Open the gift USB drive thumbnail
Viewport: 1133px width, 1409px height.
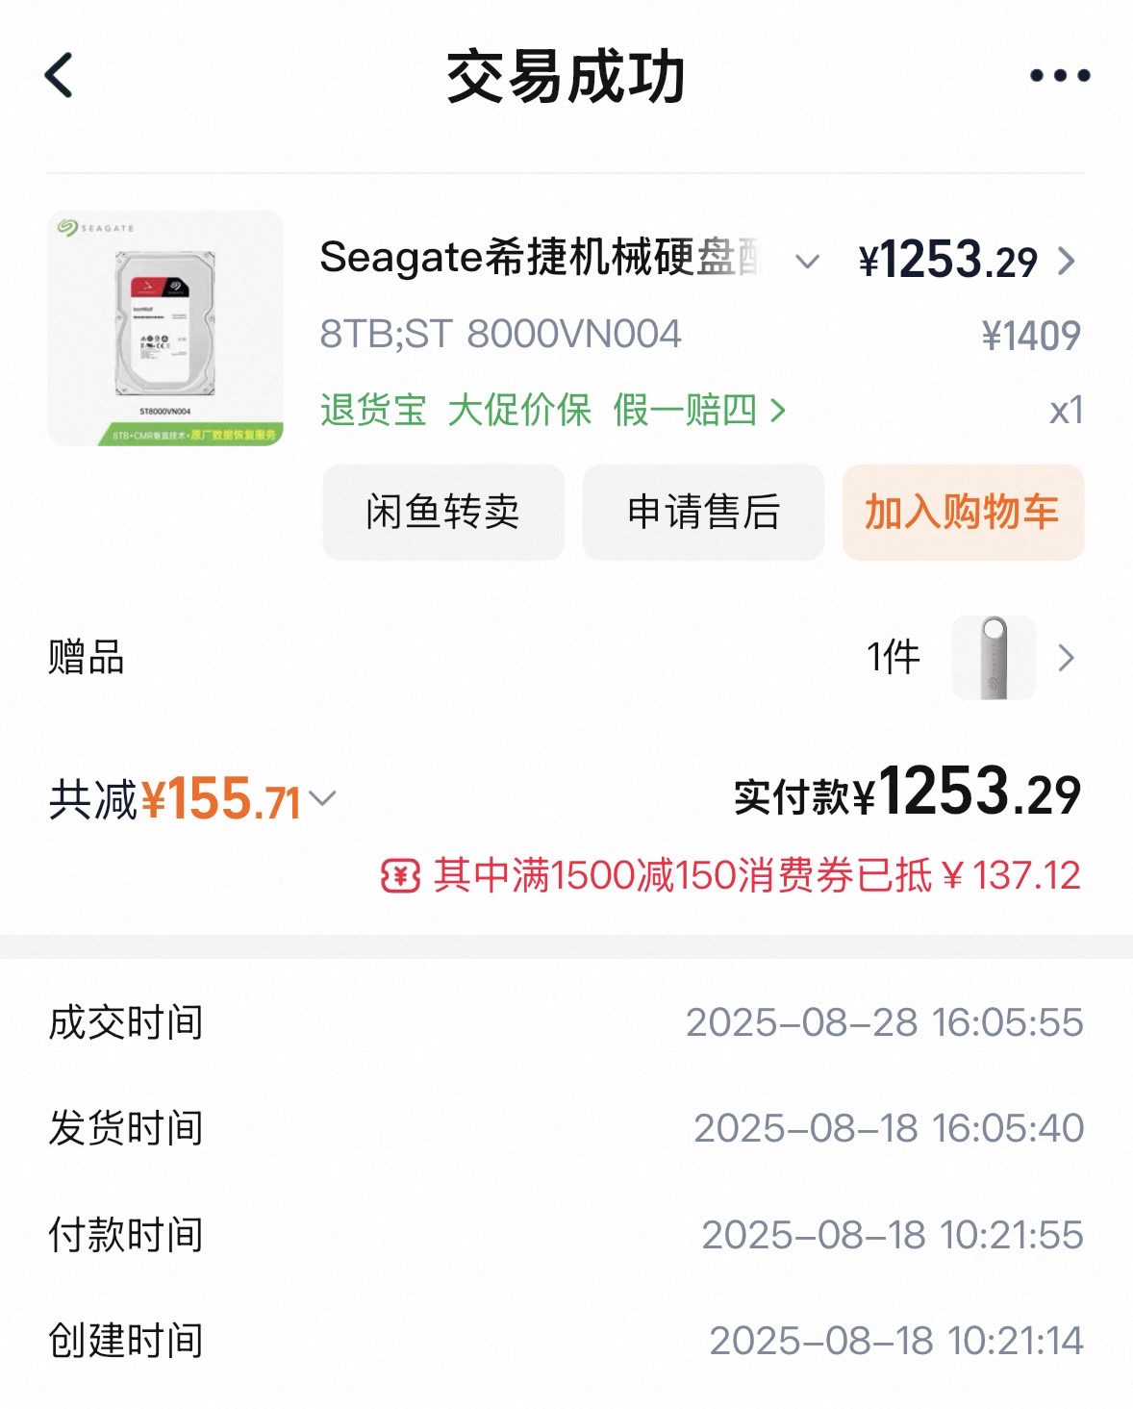993,658
